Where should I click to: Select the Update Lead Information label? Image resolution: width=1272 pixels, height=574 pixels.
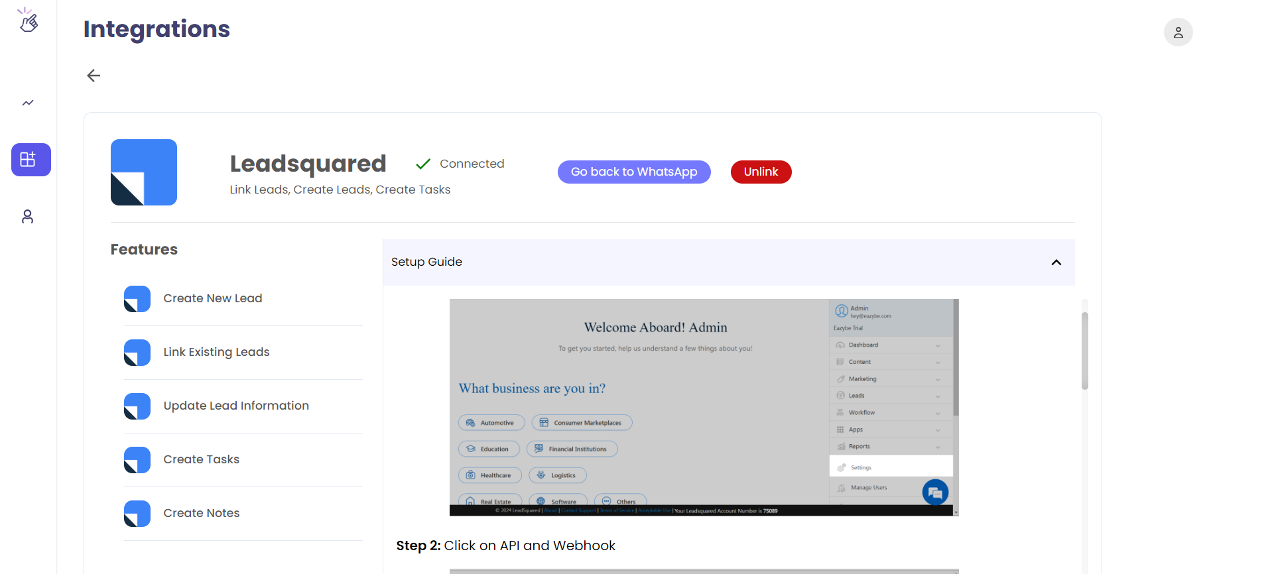pos(236,406)
